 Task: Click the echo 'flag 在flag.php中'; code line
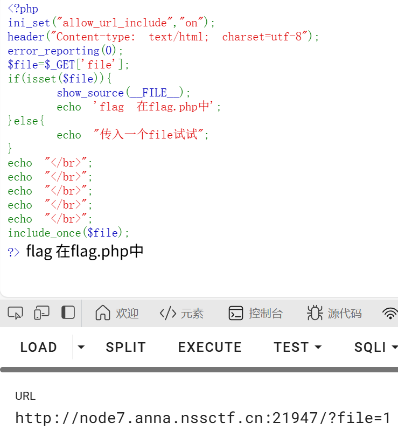tap(139, 107)
